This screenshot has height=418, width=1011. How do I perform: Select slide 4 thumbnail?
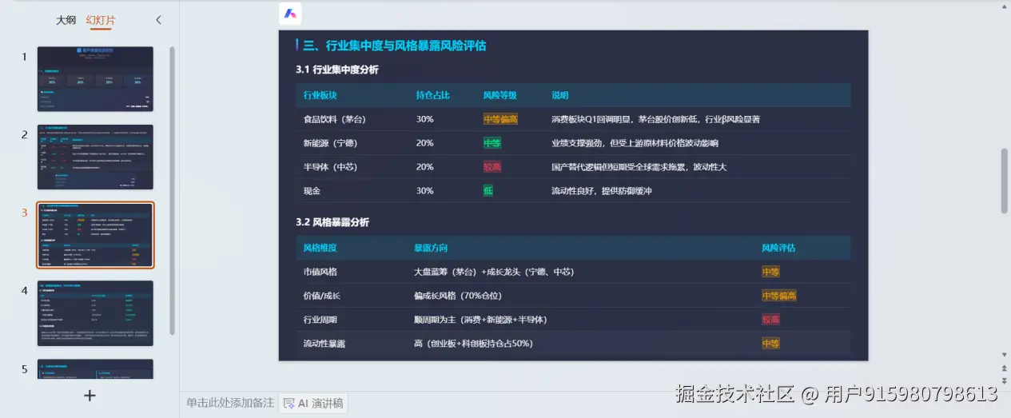[x=95, y=313]
